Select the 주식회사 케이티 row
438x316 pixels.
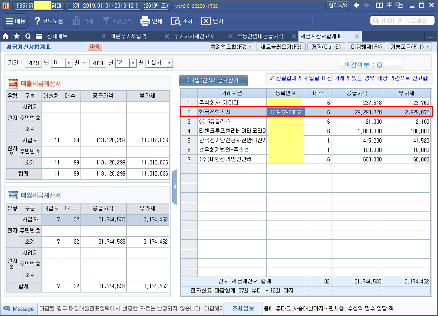tap(306, 102)
